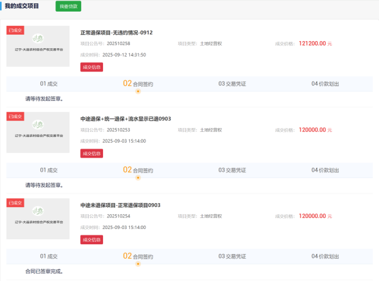Viewport: 379px width, 281px height.
Task: Click orange step marker under third 合同签约
Action: pos(138,264)
